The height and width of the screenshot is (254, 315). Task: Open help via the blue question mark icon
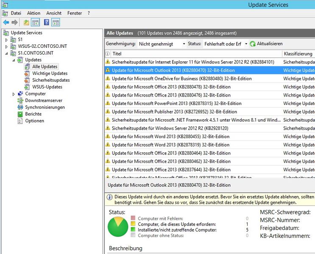47,22
